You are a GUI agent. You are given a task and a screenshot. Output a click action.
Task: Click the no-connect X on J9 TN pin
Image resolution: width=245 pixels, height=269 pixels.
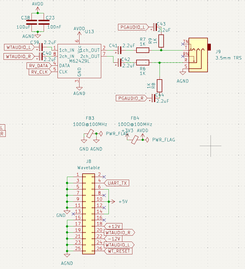coord(183,44)
